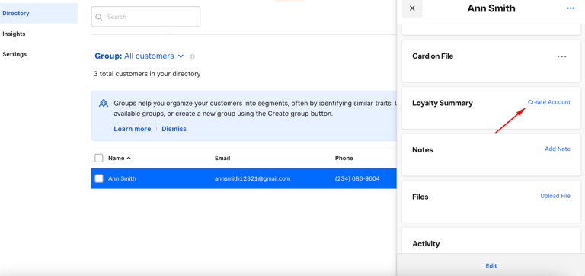Click the search magnifier icon
Viewport: 585px width, 276px height.
(99, 17)
